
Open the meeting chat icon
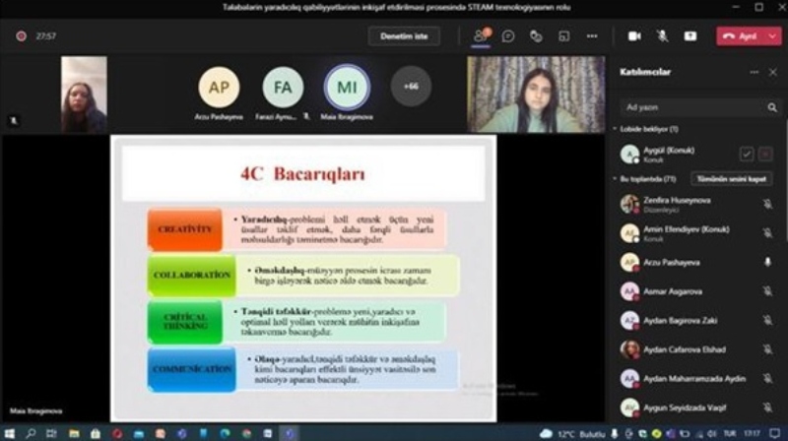tap(508, 35)
